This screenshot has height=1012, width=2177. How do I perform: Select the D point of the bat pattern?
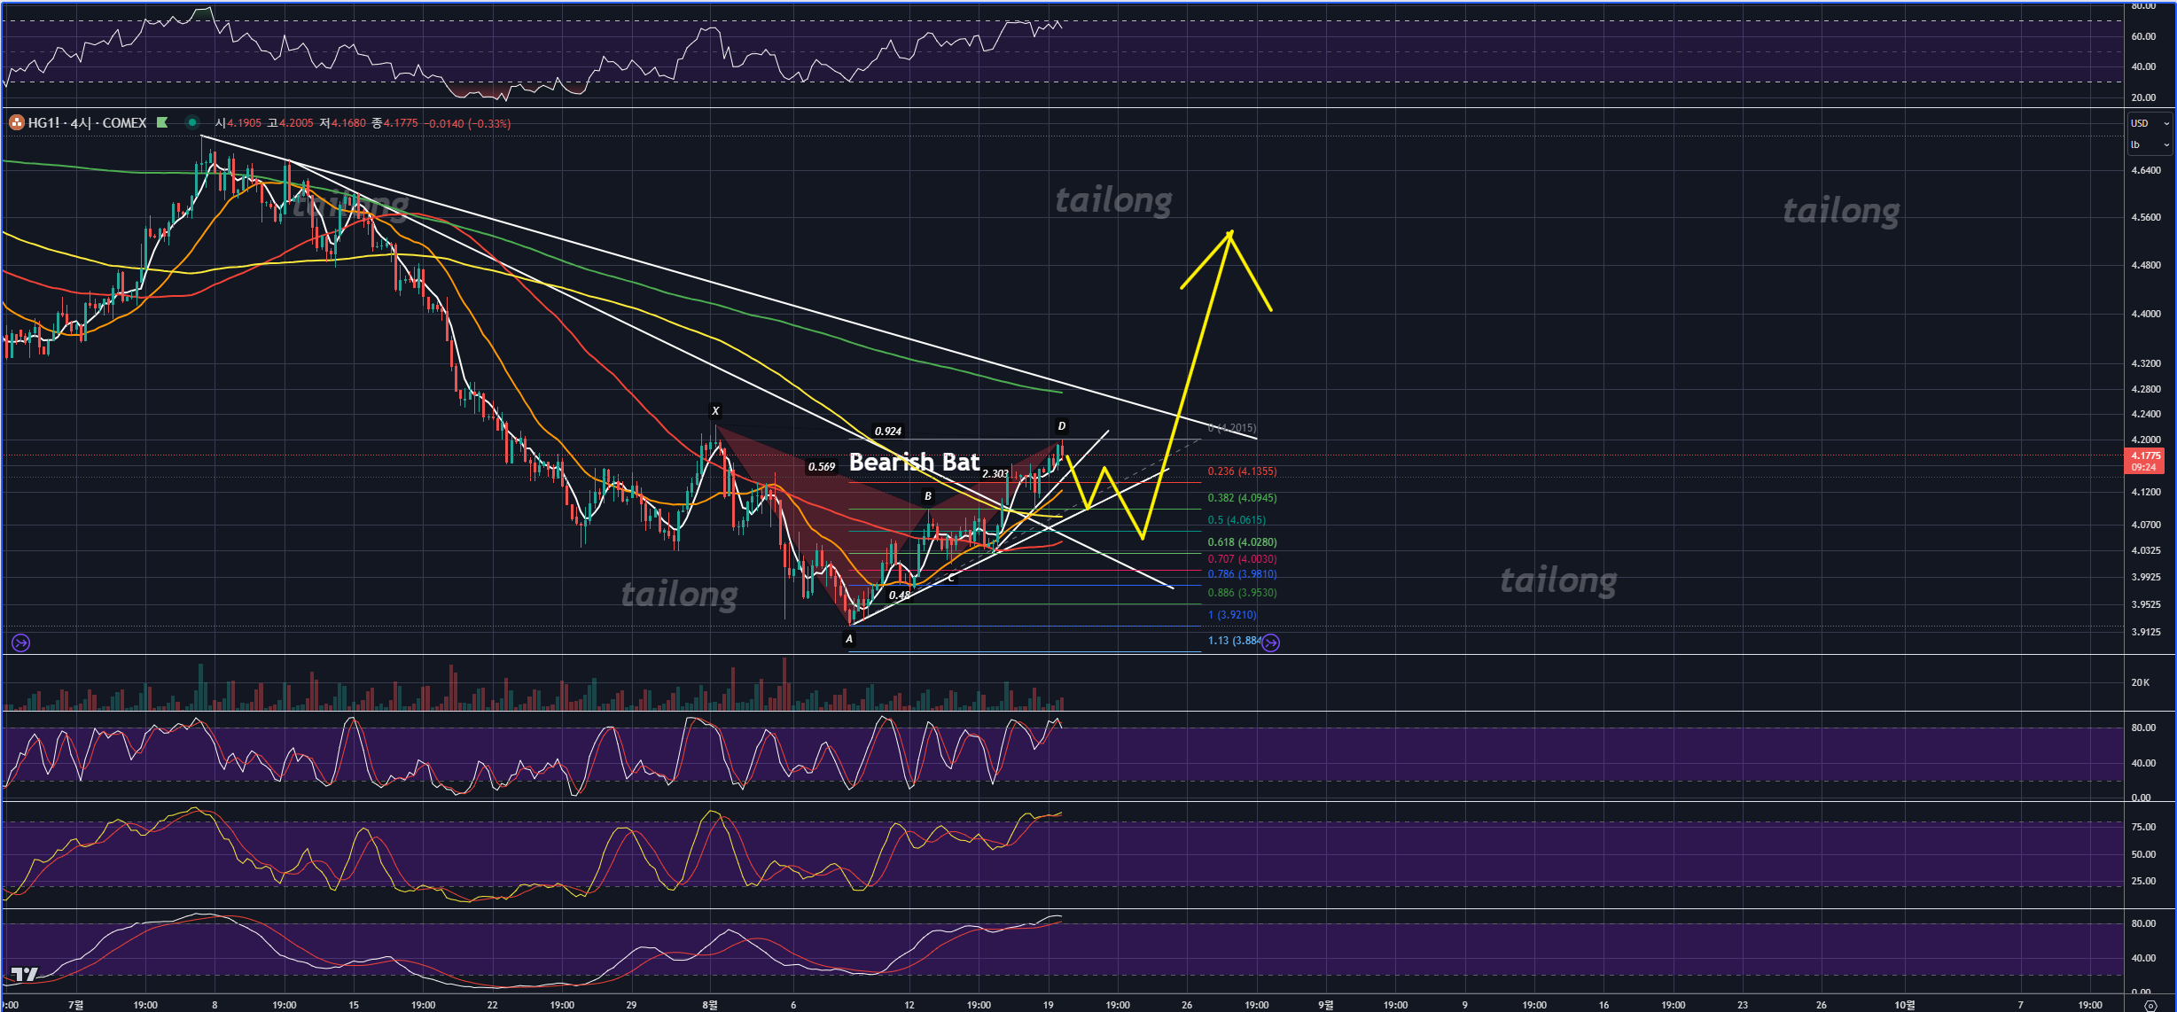1061,426
